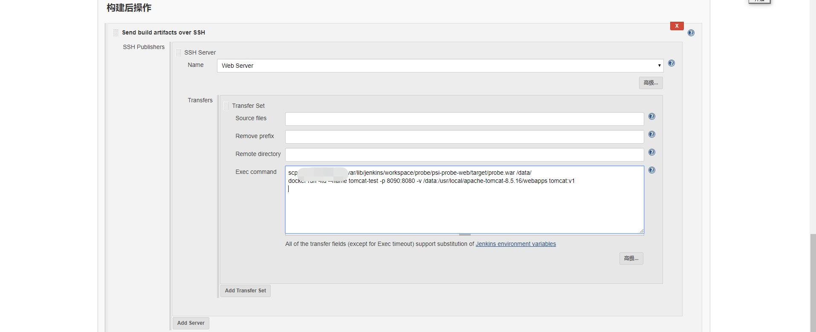Screen dimensions: 816x332
Task: Click the page vertical scrollbar thumb
Action: click(x=813, y=281)
